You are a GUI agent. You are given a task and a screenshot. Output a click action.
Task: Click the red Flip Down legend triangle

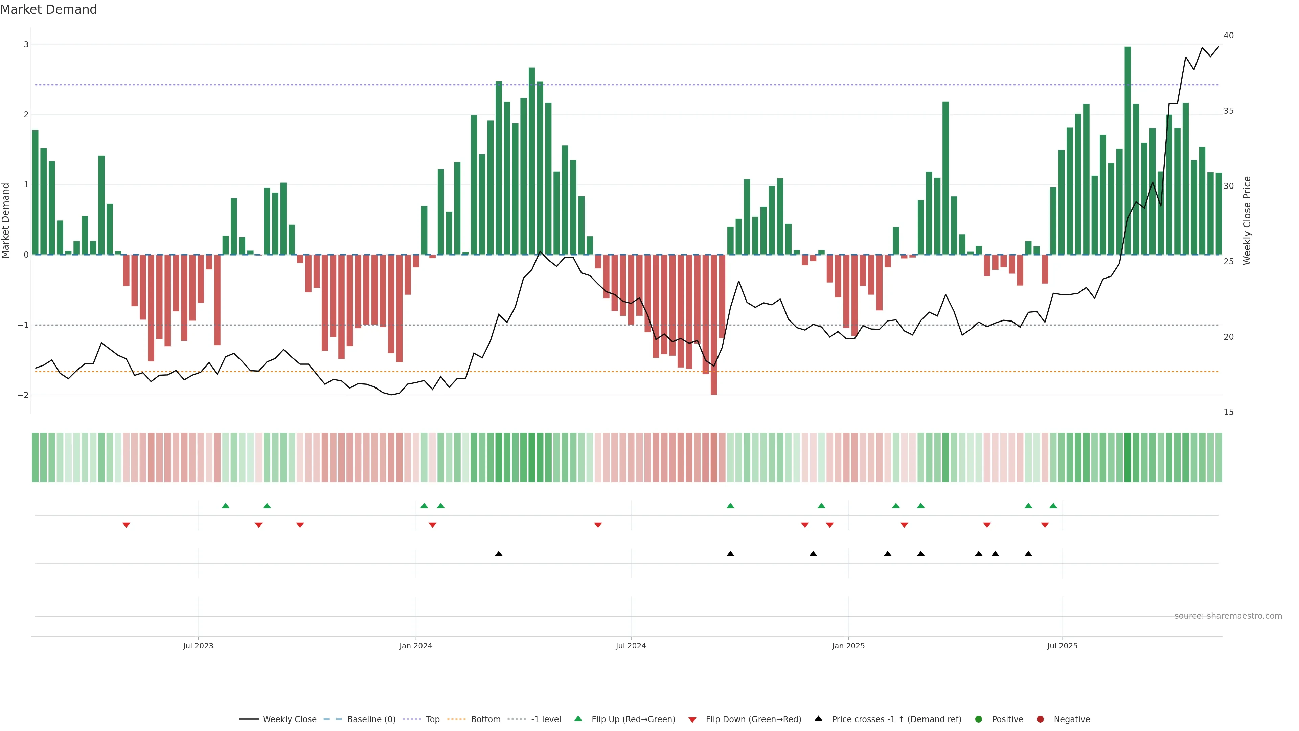tap(692, 719)
